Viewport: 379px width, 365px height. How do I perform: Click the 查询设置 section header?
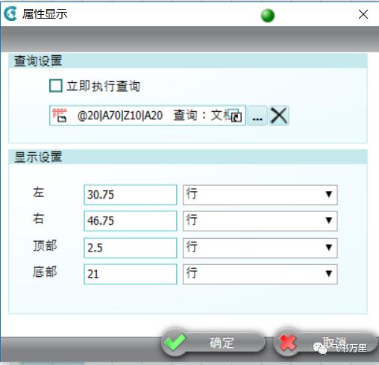(188, 60)
